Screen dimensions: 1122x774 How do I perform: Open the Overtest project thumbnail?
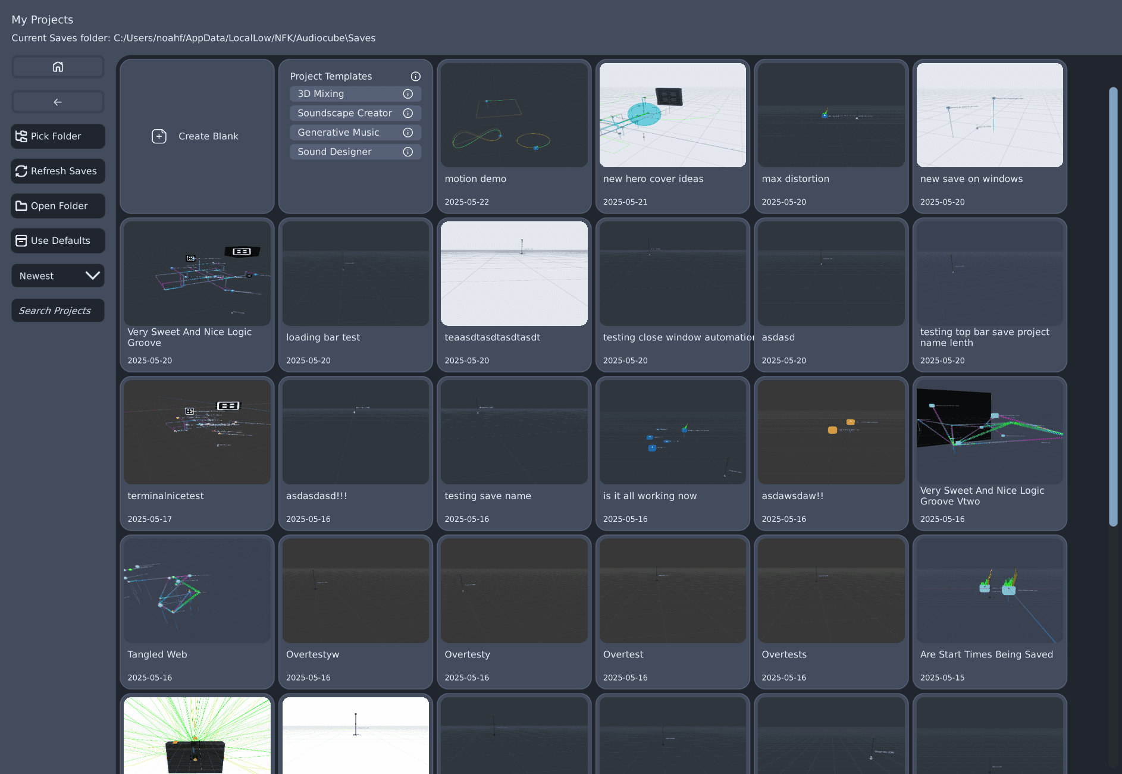pos(673,591)
